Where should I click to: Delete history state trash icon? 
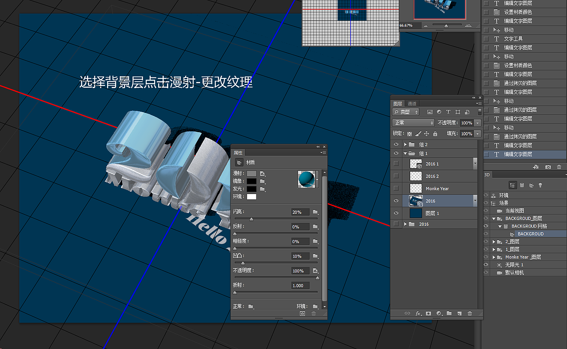click(559, 167)
